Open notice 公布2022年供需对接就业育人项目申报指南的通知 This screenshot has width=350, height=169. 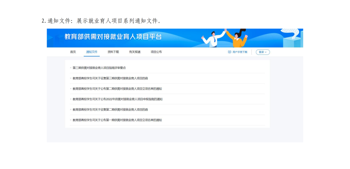[118, 99]
